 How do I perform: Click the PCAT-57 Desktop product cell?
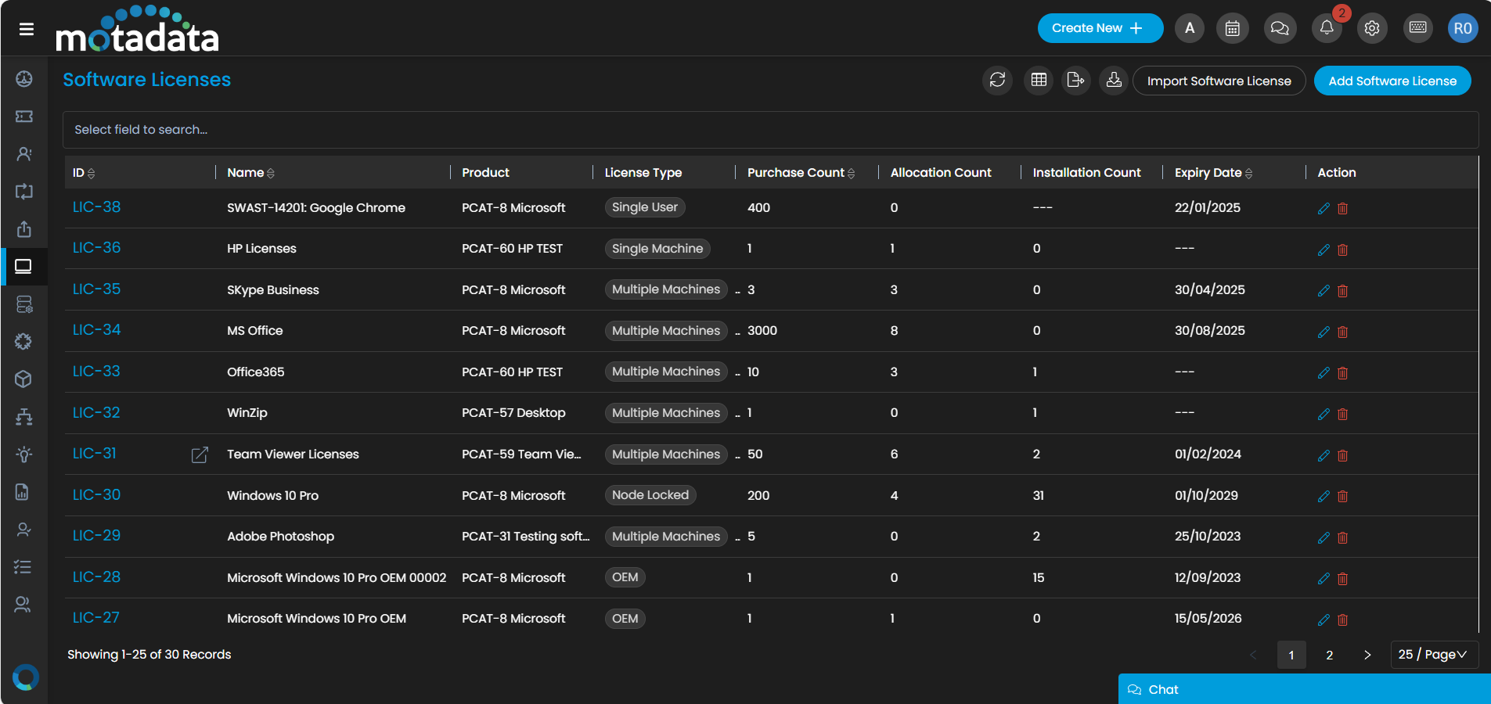(x=513, y=413)
